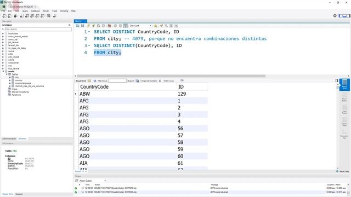Expand the sys schema
Viewport: 351px width, 197px height.
point(3,66)
